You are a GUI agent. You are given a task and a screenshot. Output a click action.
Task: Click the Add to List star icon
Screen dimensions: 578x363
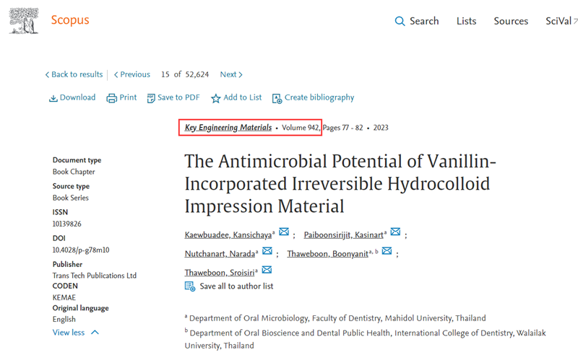point(215,98)
